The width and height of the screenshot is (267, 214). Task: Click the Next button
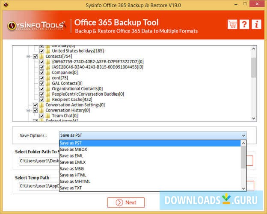126,202
